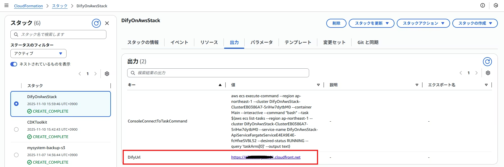Switch to the イベント tab
The image size is (504, 167).
click(x=179, y=42)
